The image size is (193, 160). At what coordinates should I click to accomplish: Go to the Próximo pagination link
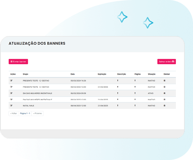[37, 114]
